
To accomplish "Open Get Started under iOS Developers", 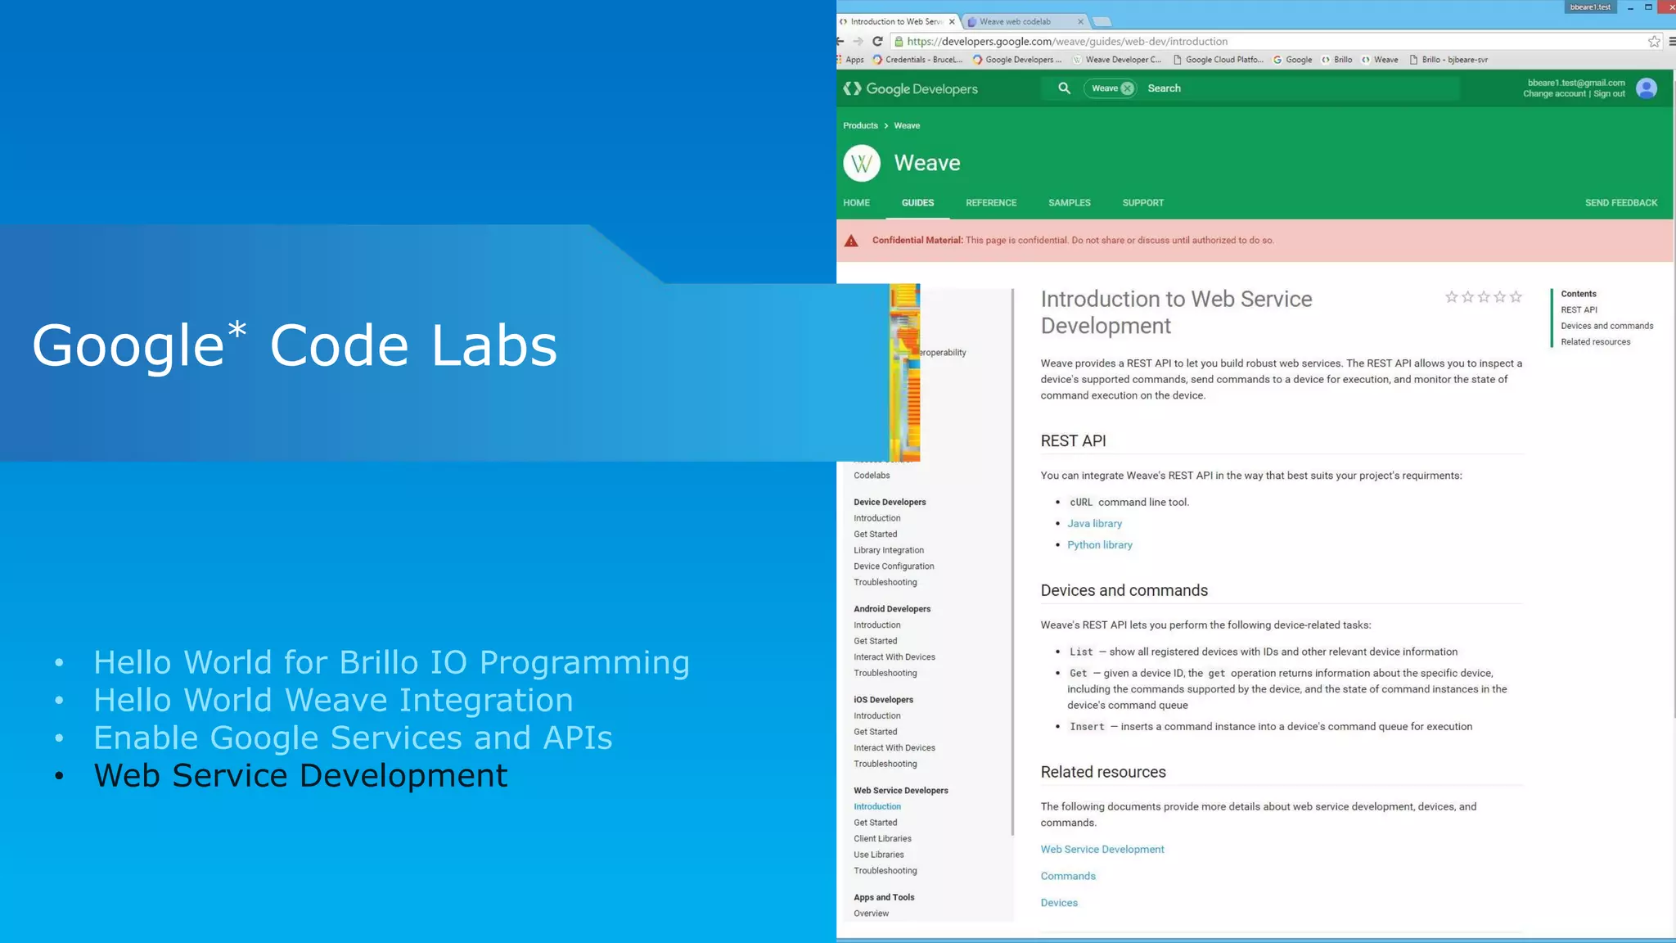I will 876,732.
